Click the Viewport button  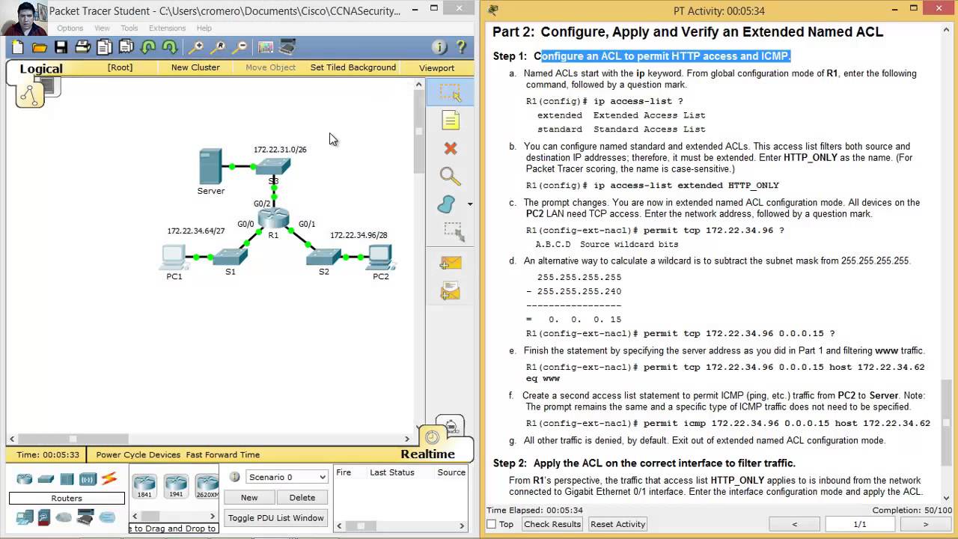(x=436, y=68)
